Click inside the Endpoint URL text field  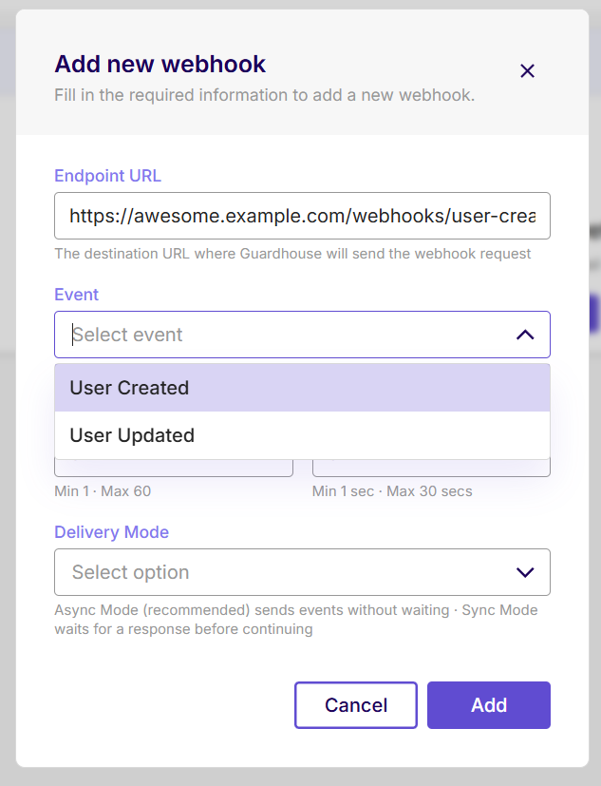pos(302,216)
